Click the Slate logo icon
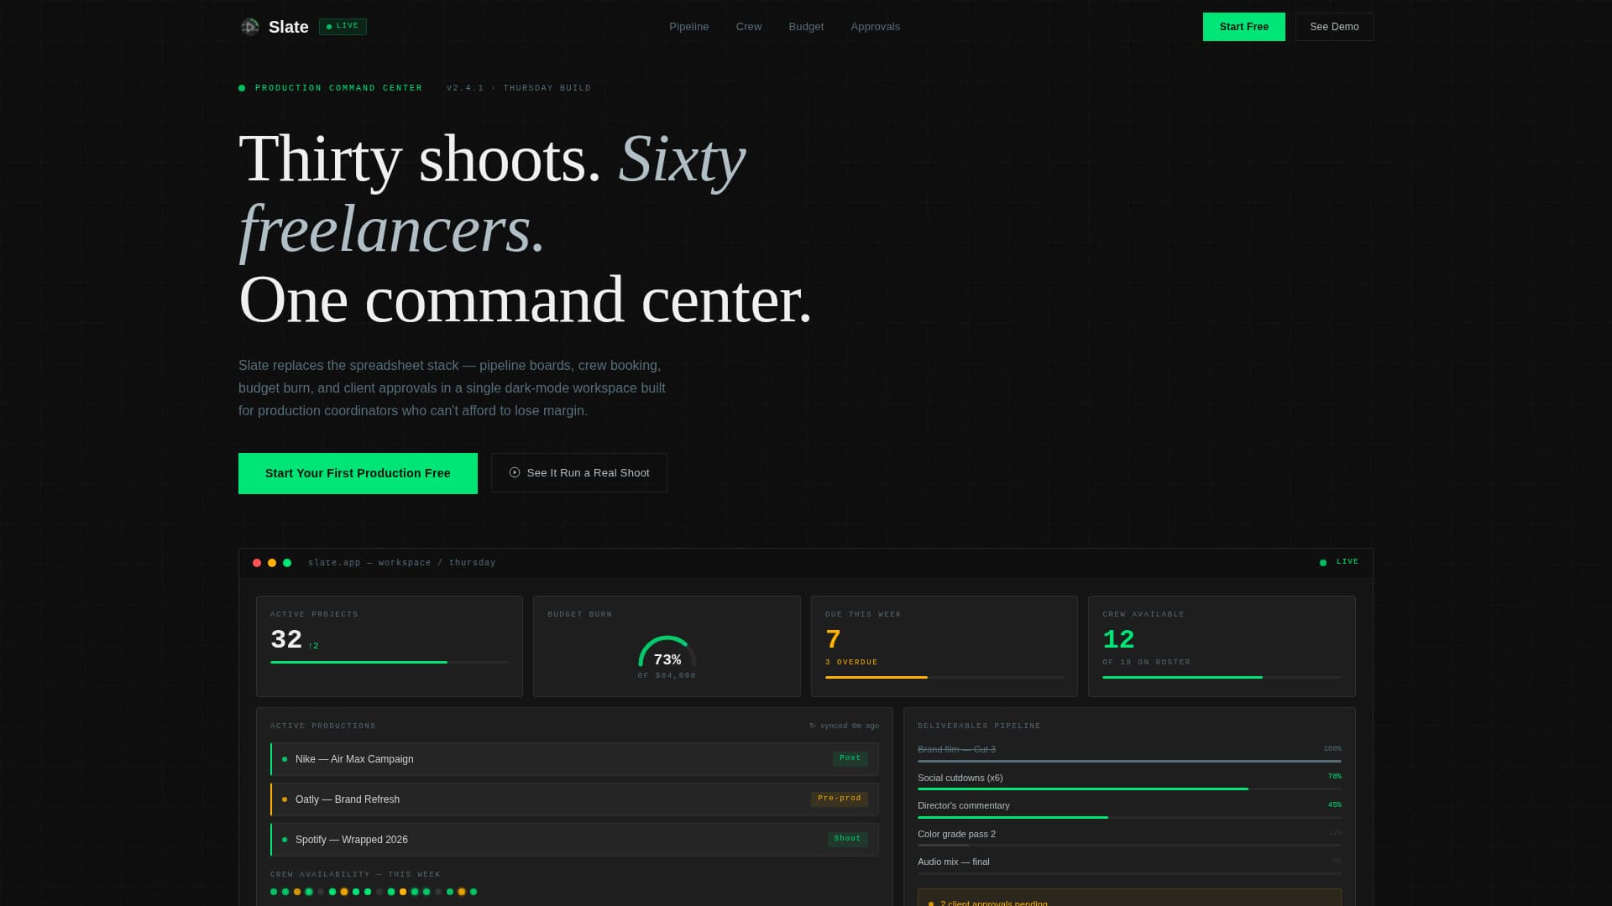Screen dimensions: 1612x906 click(249, 27)
